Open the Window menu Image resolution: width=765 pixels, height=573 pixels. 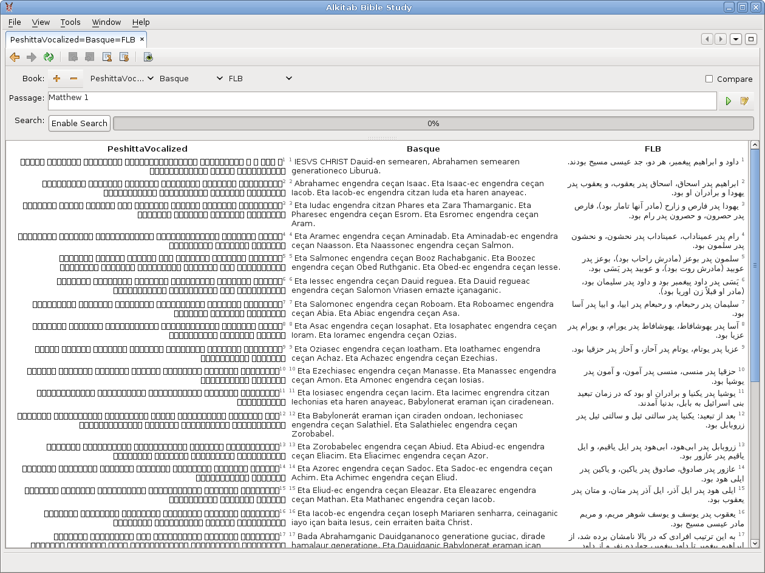tap(106, 22)
